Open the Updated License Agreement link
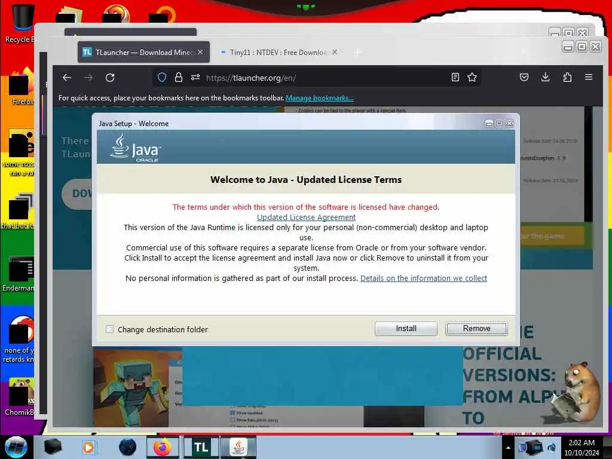The image size is (612, 459). (306, 218)
